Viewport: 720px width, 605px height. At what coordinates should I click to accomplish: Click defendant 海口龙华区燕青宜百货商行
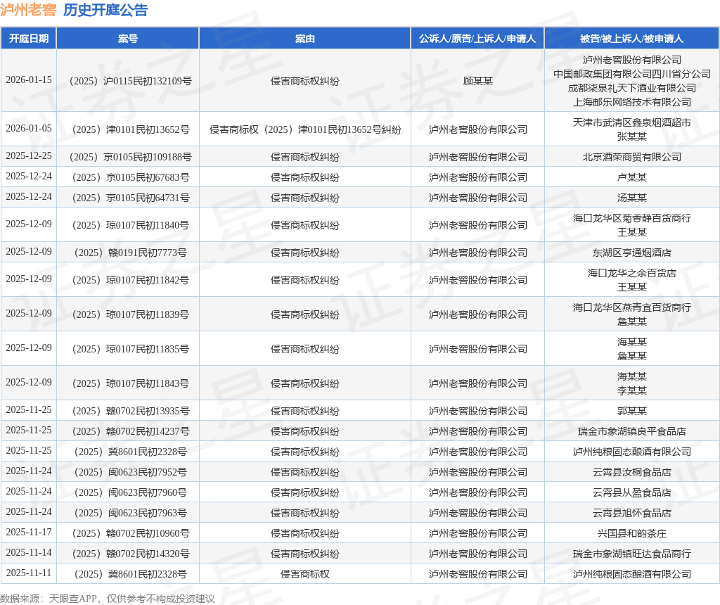click(x=632, y=308)
